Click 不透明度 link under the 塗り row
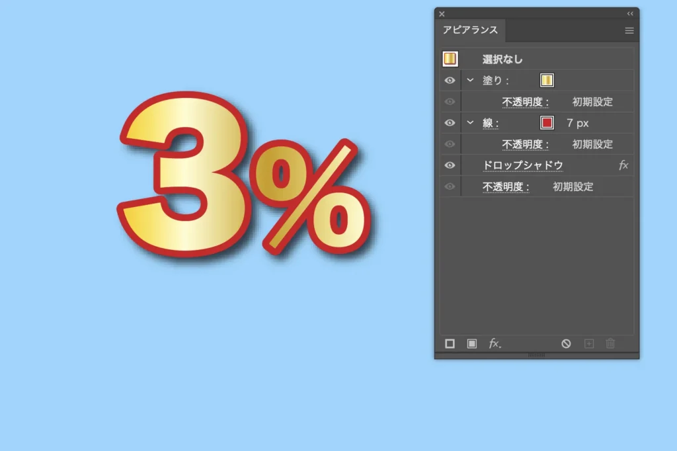 coord(526,102)
